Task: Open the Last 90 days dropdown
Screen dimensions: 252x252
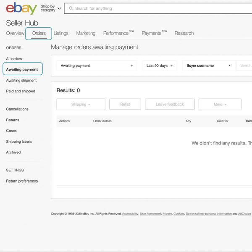Action: (x=160, y=66)
